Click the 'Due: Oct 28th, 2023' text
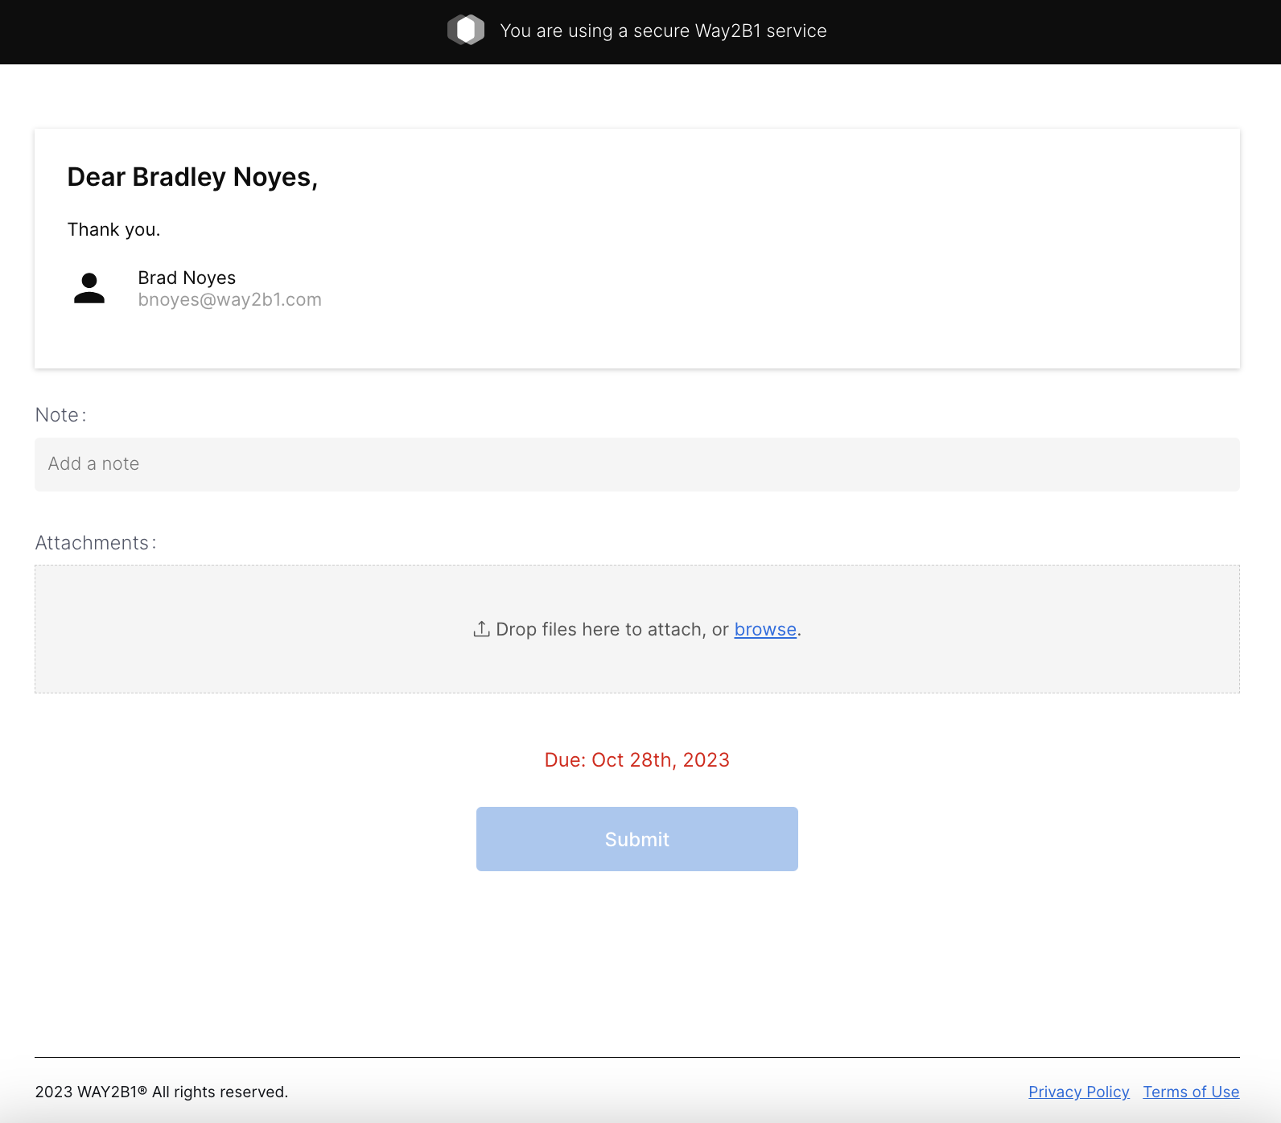1281x1123 pixels. click(636, 760)
